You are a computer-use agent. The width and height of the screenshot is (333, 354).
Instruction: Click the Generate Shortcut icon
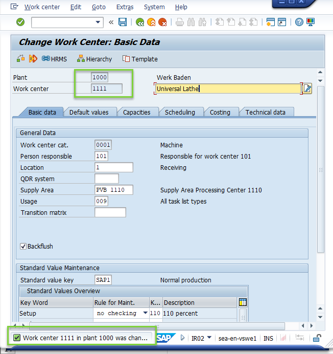coord(282,22)
